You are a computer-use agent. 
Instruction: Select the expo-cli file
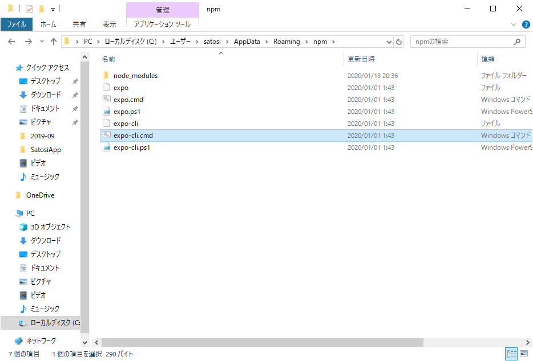tap(126, 124)
